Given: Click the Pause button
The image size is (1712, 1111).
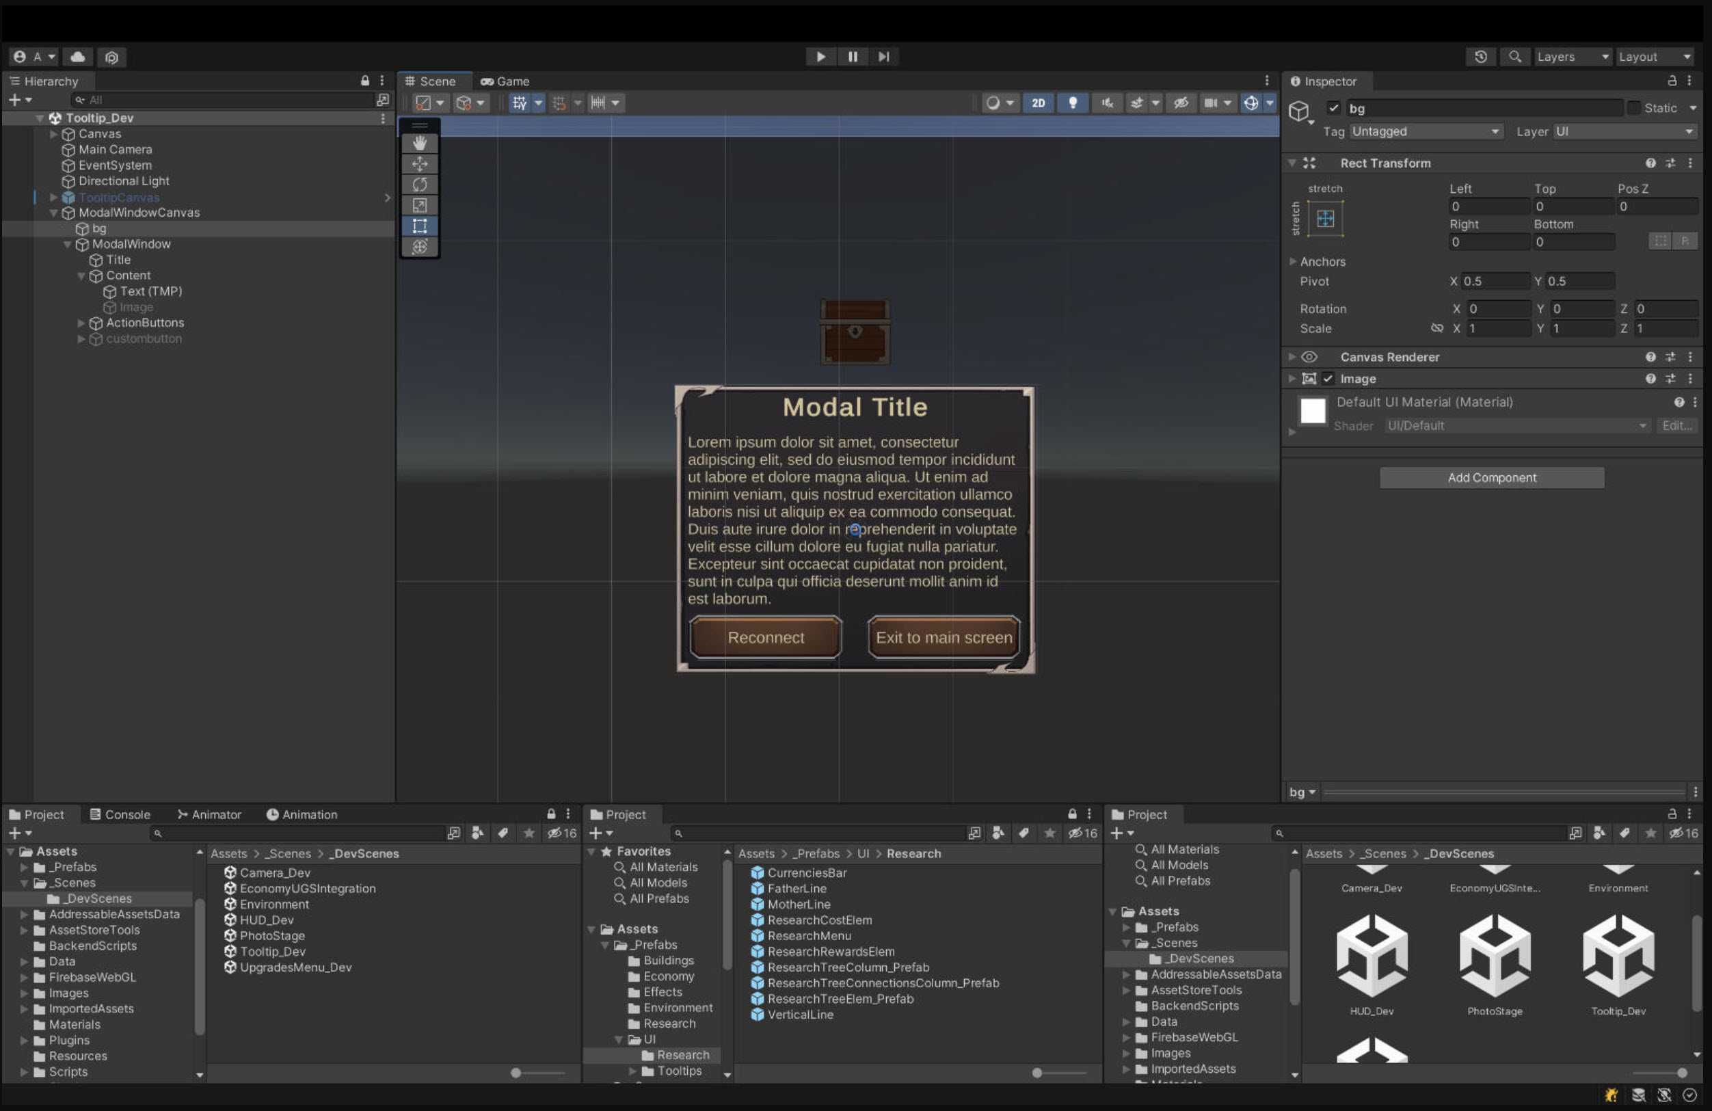Looking at the screenshot, I should pos(853,57).
